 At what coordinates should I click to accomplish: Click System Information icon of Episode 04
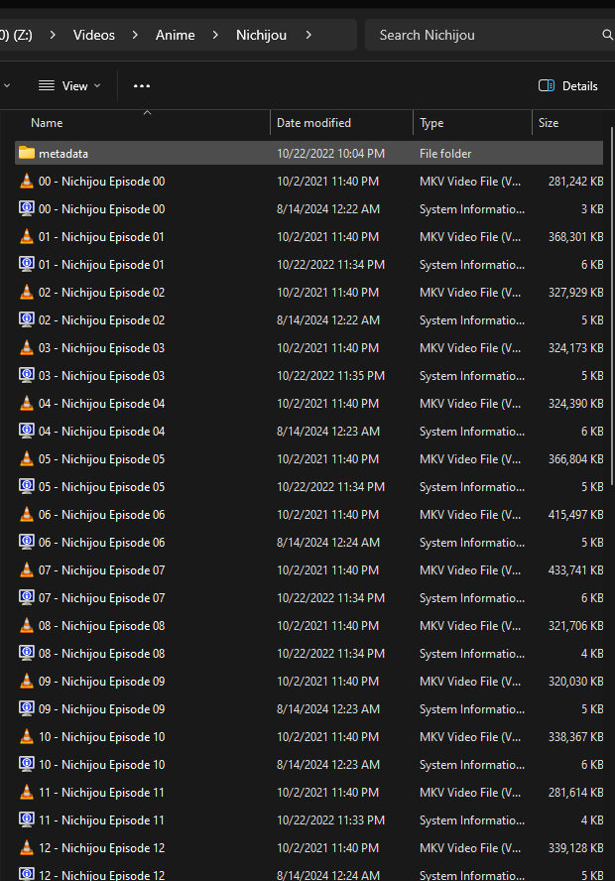27,431
